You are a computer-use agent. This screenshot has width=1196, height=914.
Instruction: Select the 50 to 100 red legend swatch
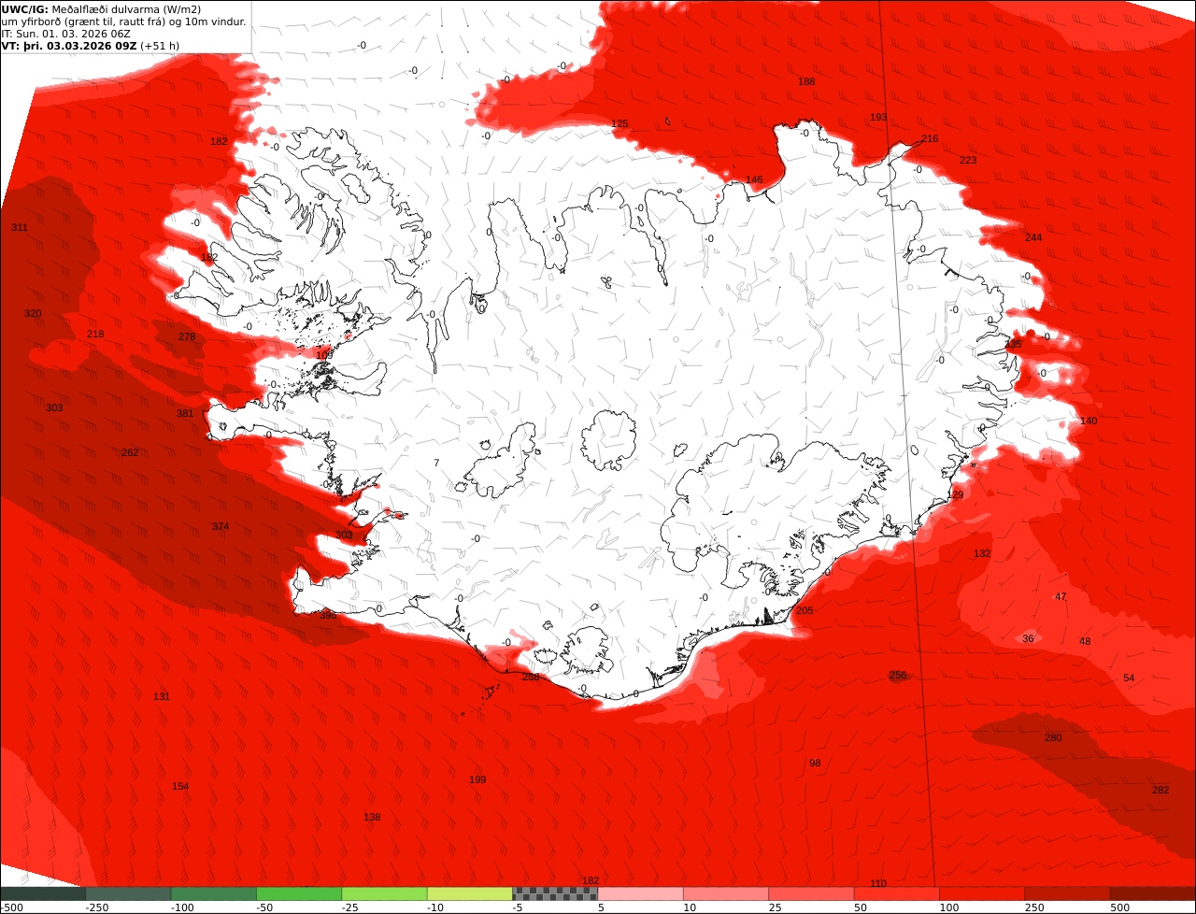click(x=896, y=893)
